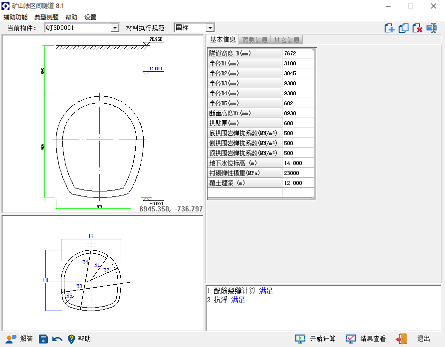Click the 结果查看 button label

[x=373, y=339]
